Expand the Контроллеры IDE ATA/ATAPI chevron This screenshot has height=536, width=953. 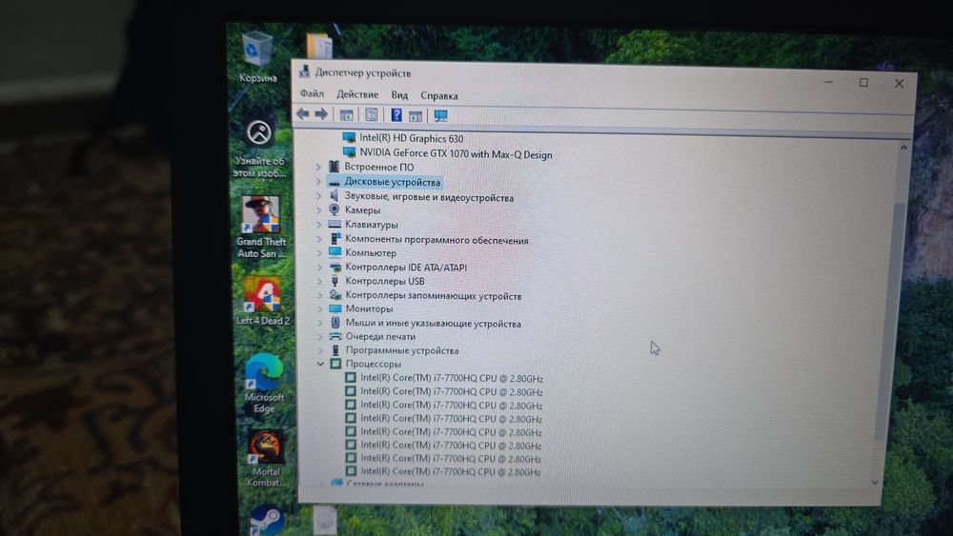click(x=319, y=267)
